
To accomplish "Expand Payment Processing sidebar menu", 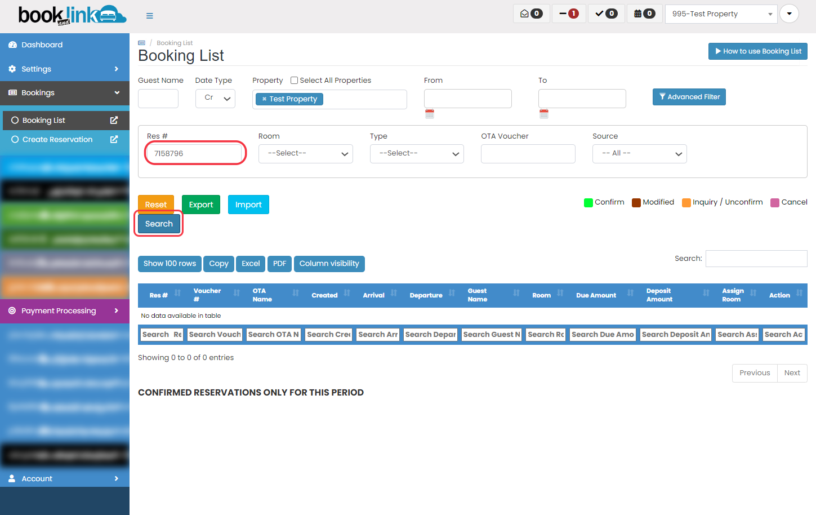I will click(x=65, y=310).
